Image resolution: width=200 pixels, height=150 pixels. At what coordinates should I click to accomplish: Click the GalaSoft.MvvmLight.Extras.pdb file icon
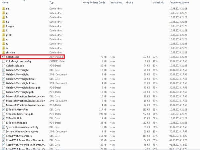[4, 88]
